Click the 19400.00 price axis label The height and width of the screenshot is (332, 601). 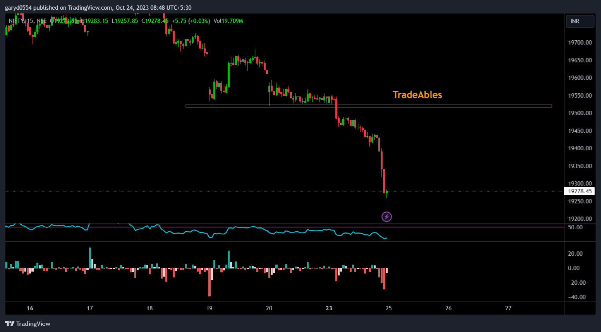coord(580,148)
